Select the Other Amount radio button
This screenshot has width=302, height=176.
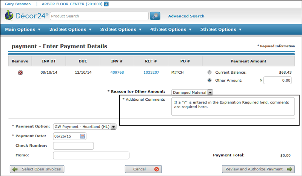tap(210, 80)
